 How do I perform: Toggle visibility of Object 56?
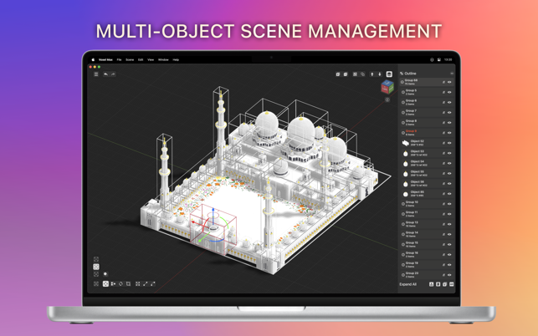pos(449,183)
